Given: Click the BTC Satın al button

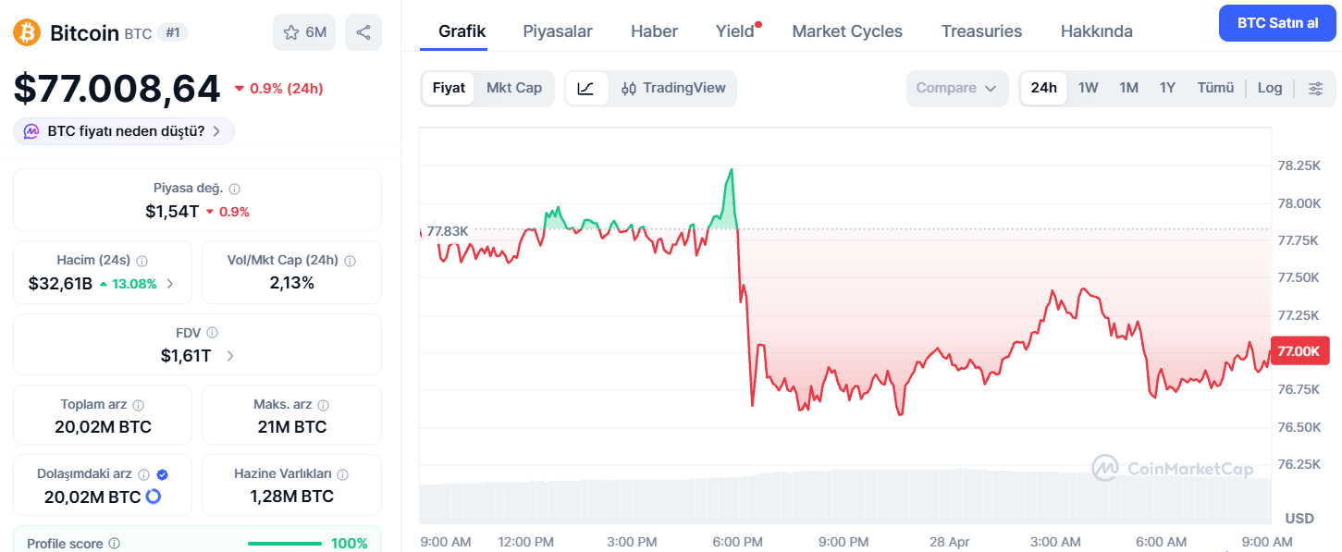Looking at the screenshot, I should point(1276,22).
